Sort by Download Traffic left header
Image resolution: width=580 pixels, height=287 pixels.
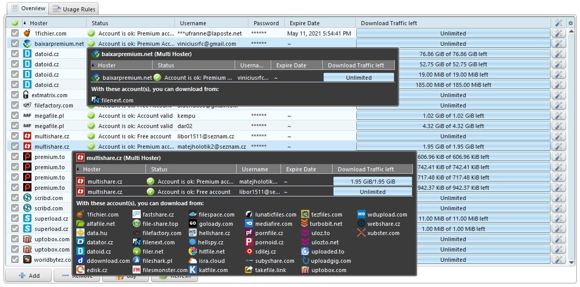pyautogui.click(x=453, y=23)
